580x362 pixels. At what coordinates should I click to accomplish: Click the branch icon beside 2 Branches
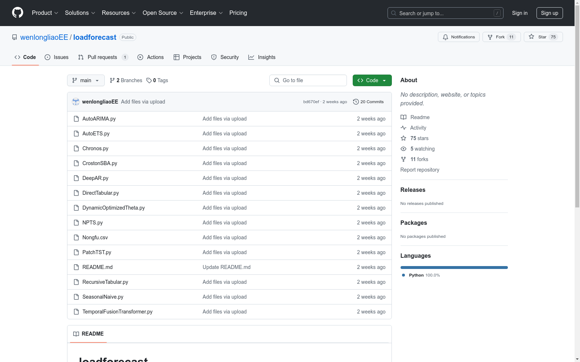click(112, 80)
